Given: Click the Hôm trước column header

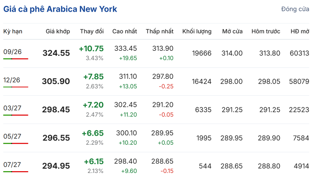Looking at the screenshot, I should coord(266,31).
